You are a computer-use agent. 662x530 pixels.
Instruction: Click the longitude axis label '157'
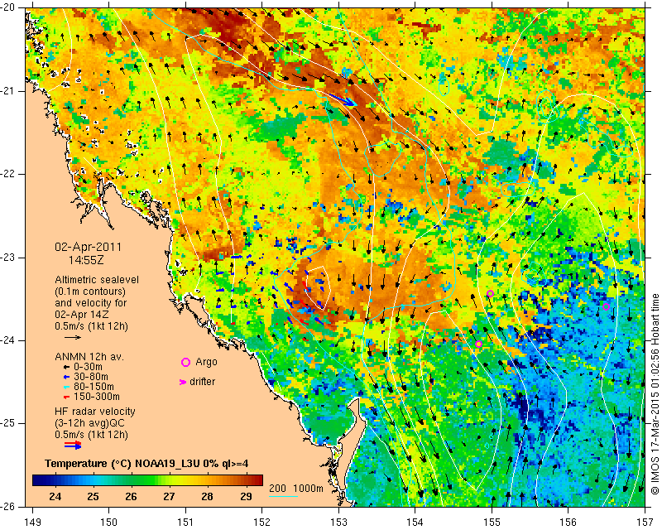tap(645, 523)
